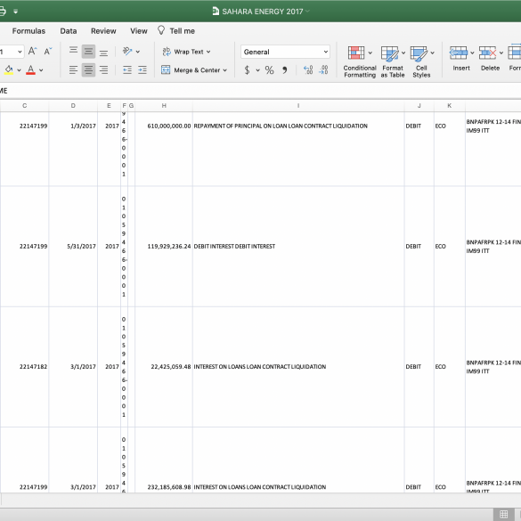This screenshot has height=521, width=521.
Task: Select date cell 5/31/2017
Action: point(73,246)
